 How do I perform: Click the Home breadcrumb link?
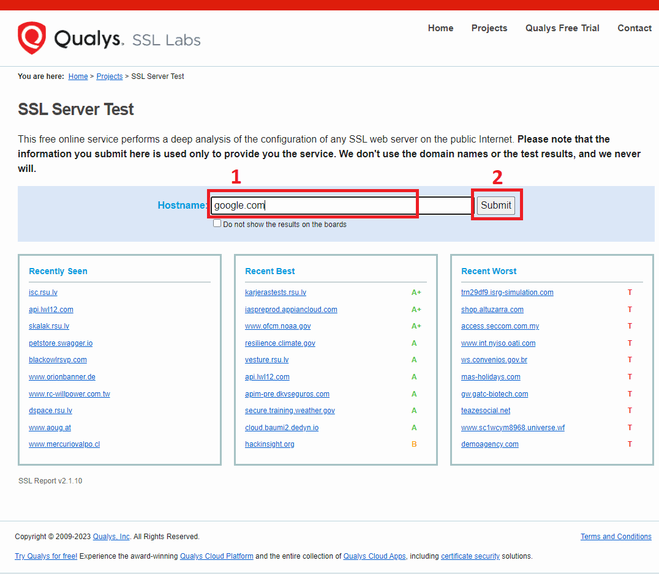78,76
